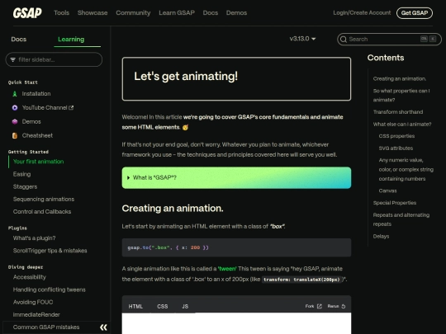Jump to Repeats and alternating repeats link
Screen dimensions: 446x334
pos(401,219)
